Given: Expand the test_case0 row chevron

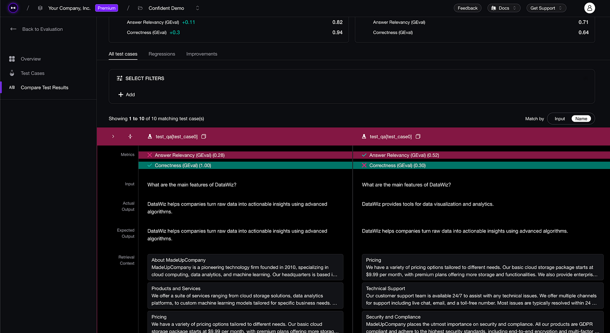Looking at the screenshot, I should (113, 137).
